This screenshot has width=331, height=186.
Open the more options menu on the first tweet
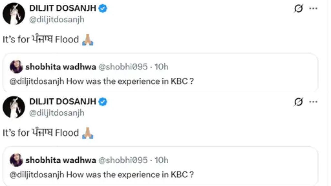coord(313,9)
